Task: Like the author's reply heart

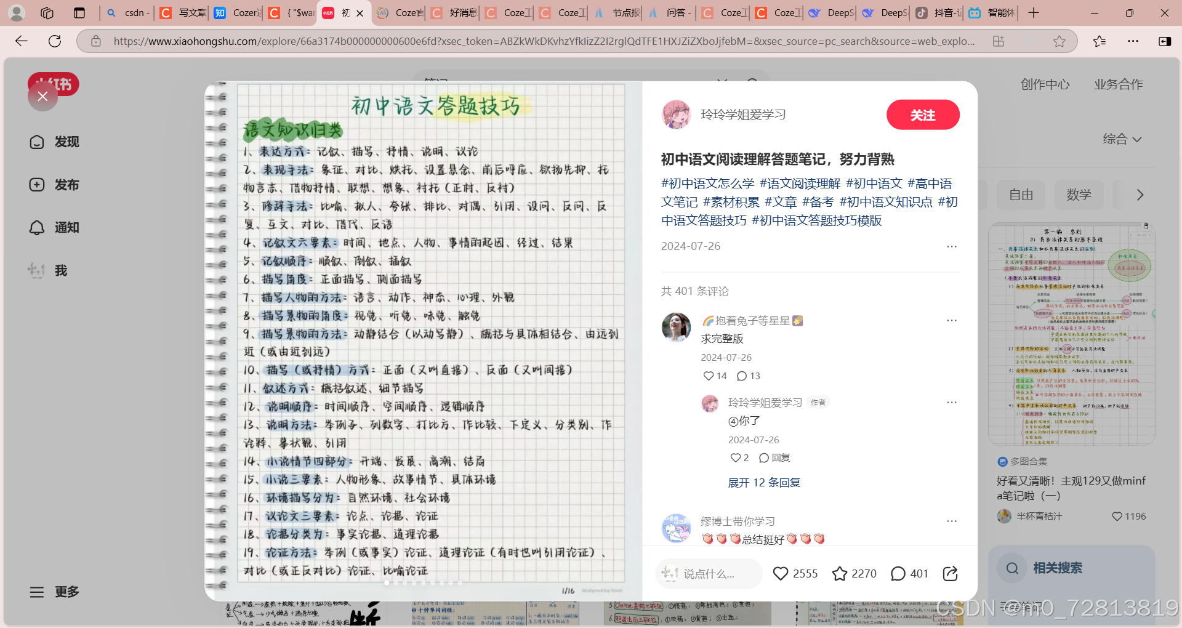Action: point(736,457)
